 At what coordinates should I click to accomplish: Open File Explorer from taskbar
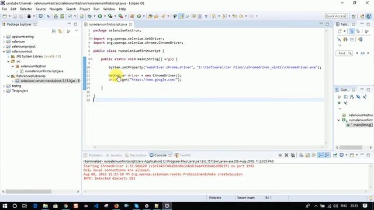pyautogui.click(x=46, y=206)
